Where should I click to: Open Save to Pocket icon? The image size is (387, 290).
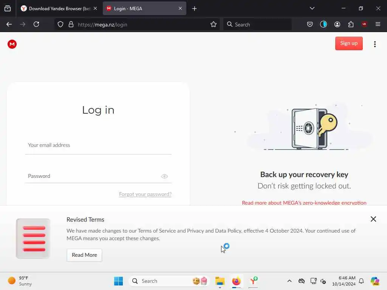coord(310,25)
